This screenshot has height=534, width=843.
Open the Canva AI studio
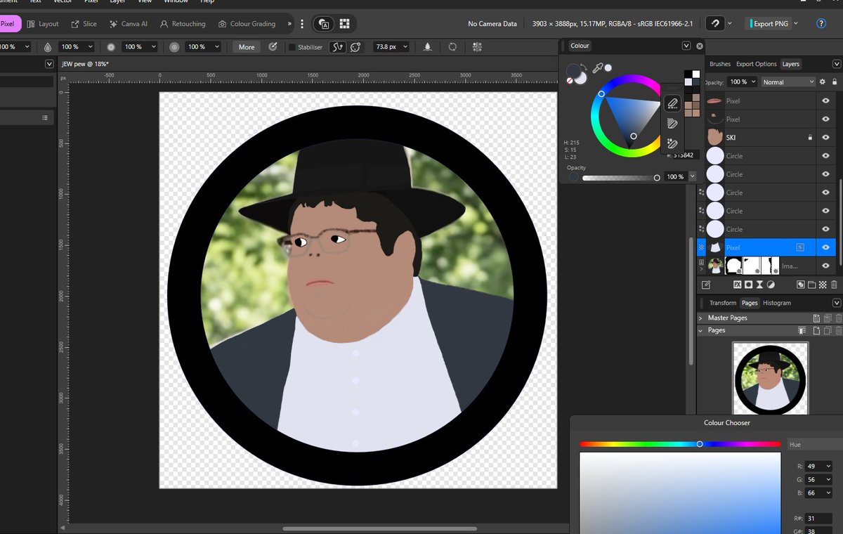click(x=128, y=24)
